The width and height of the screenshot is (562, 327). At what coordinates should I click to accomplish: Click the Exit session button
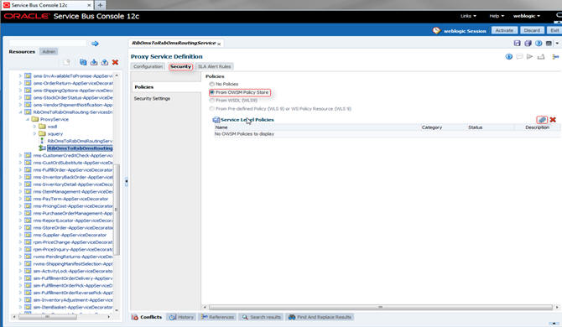pos(554,30)
